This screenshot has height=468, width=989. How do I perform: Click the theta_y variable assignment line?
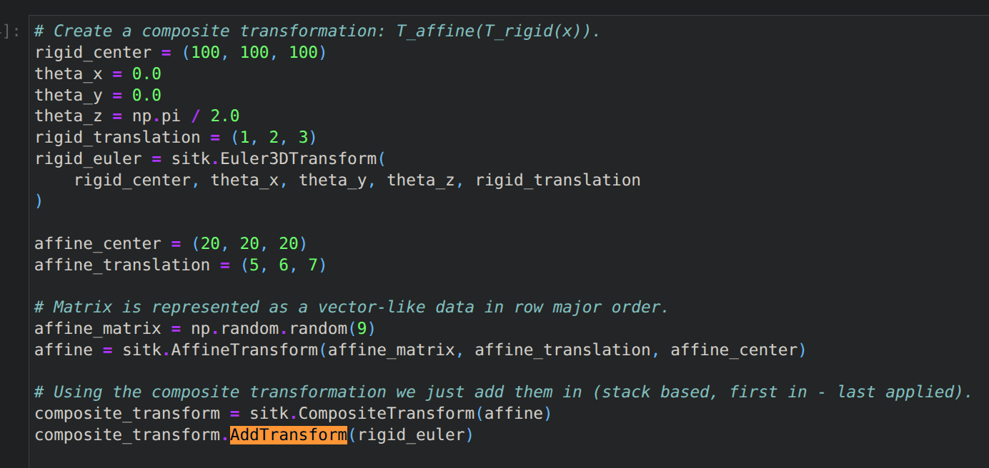tap(98, 95)
